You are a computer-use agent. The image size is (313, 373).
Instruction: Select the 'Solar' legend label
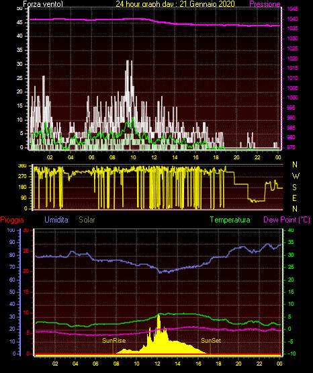(x=87, y=220)
